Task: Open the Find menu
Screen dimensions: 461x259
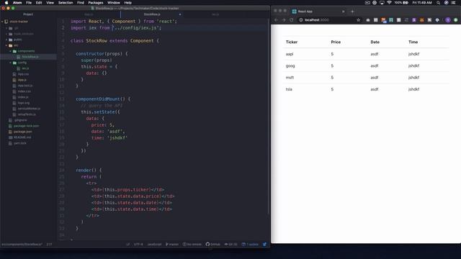Action: tap(81, 3)
